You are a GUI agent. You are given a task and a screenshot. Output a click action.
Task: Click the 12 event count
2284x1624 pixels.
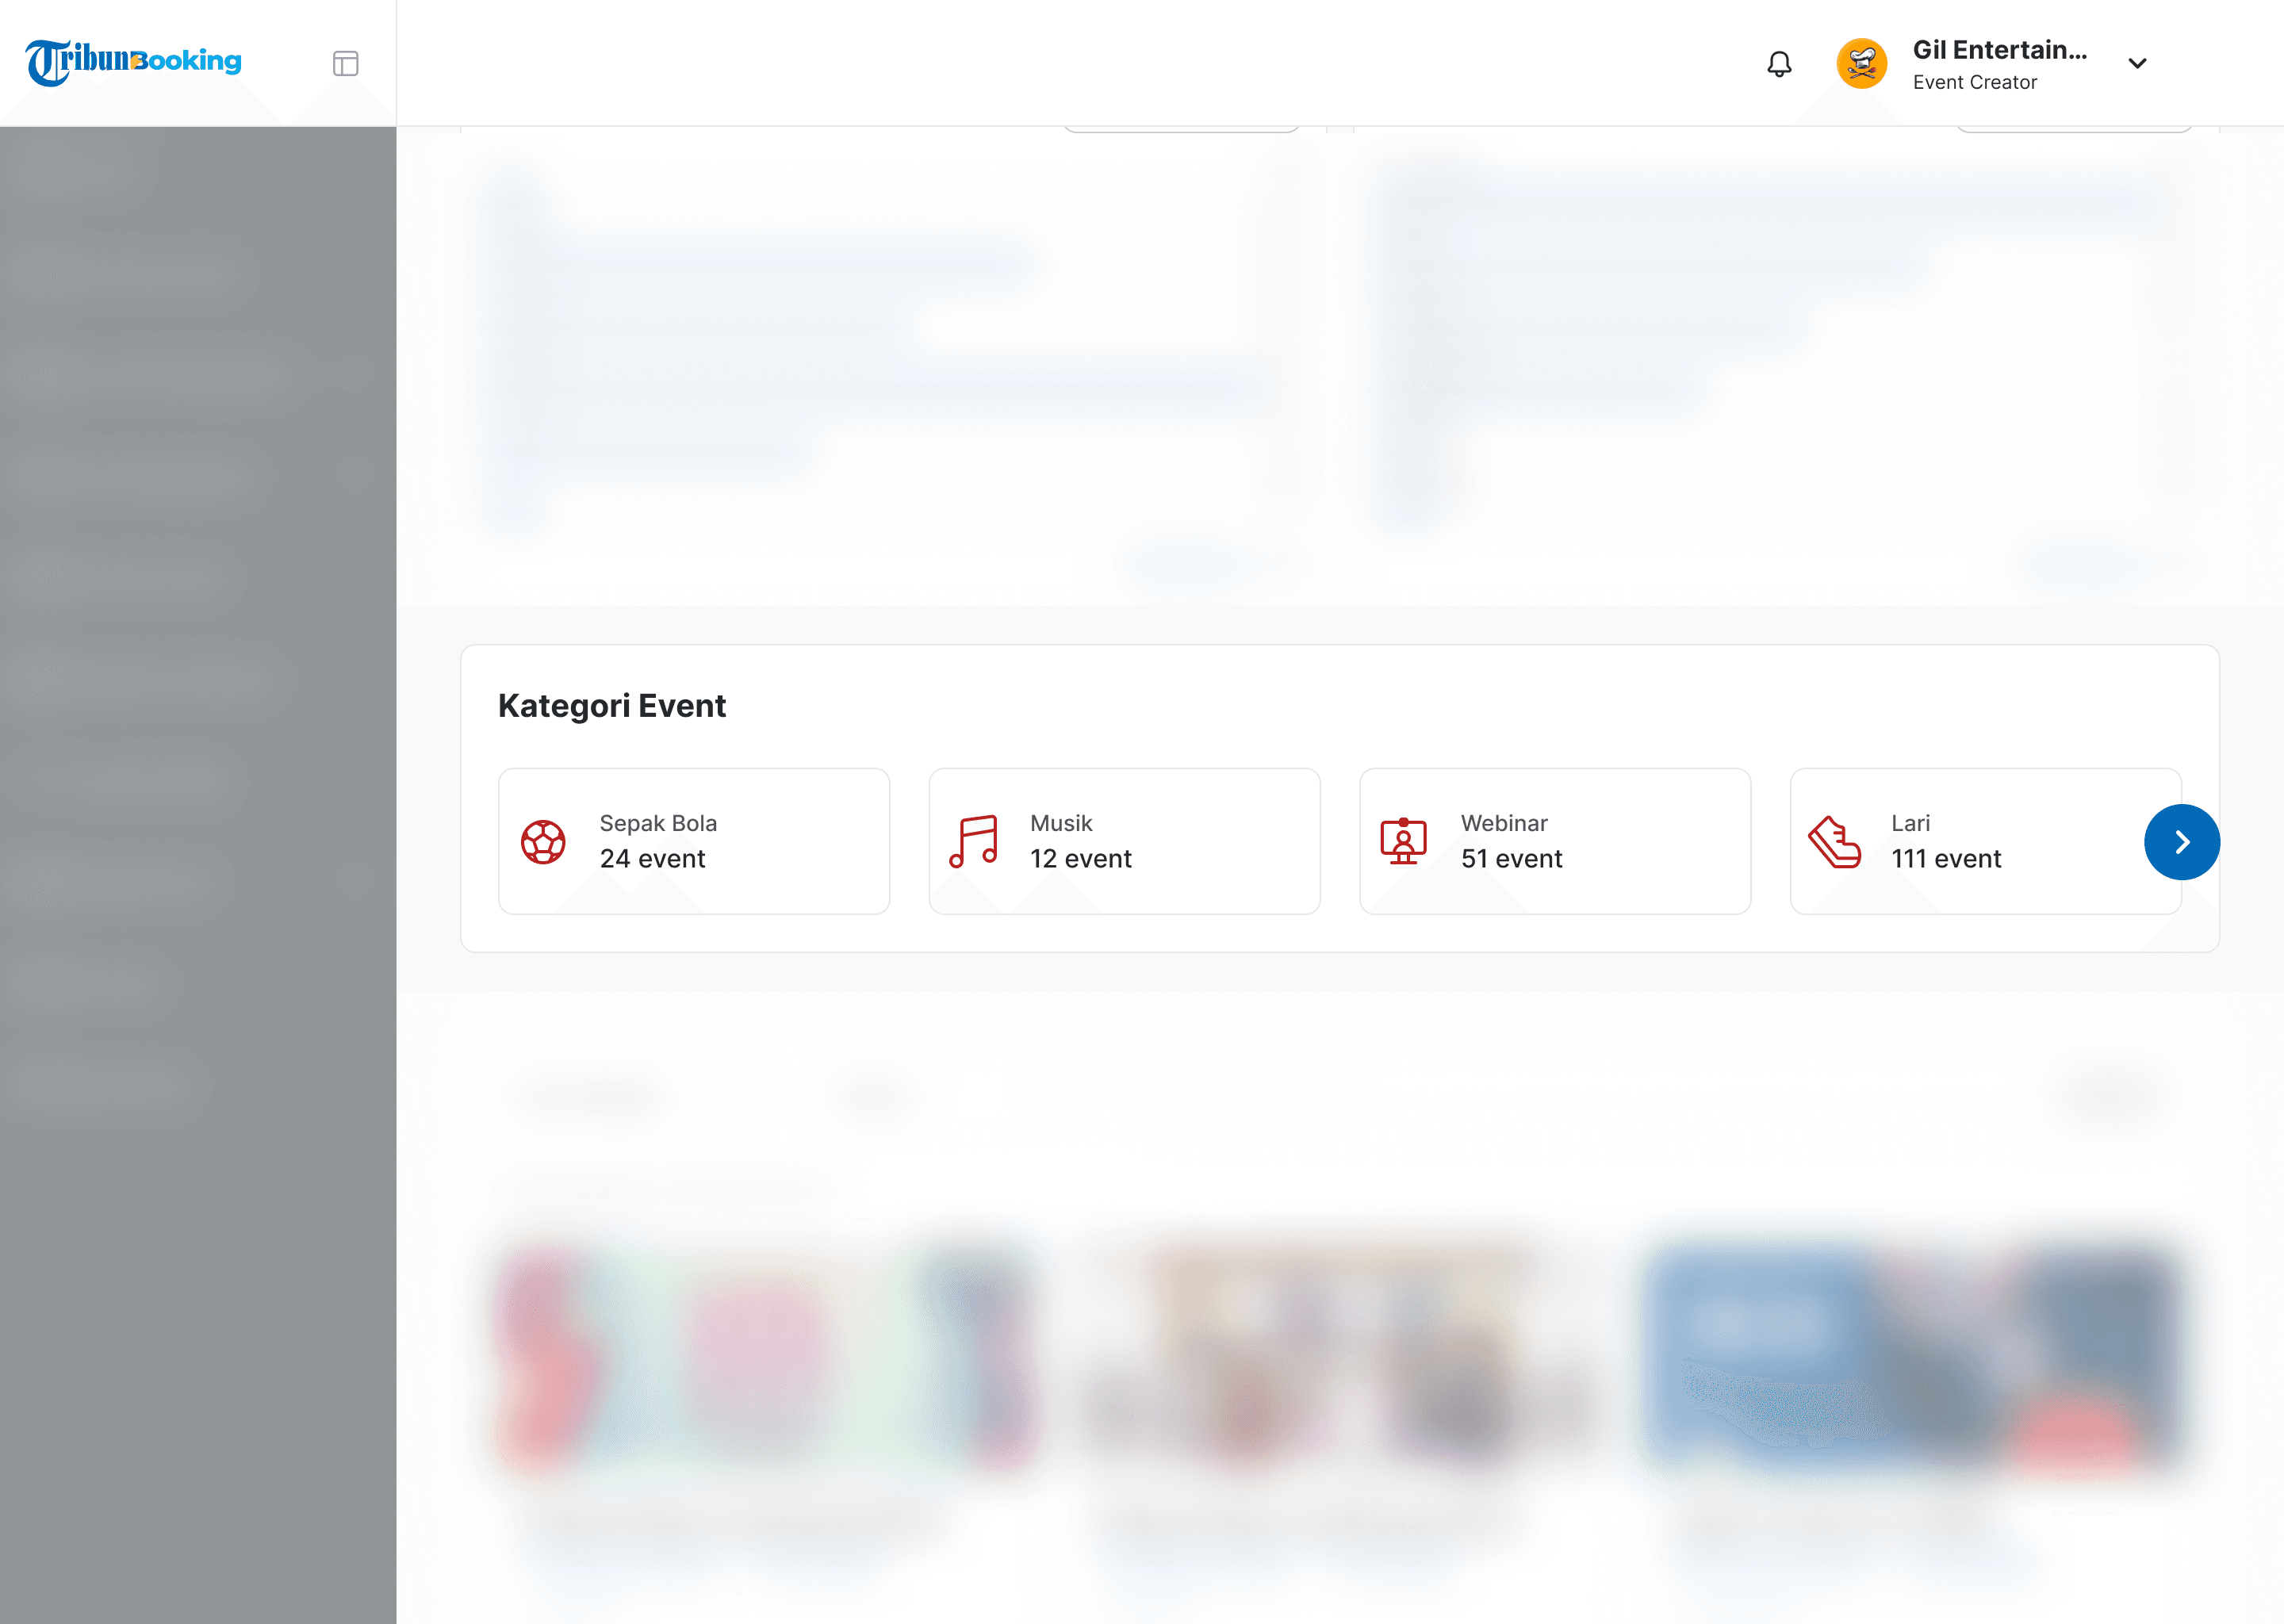pos(1080,859)
